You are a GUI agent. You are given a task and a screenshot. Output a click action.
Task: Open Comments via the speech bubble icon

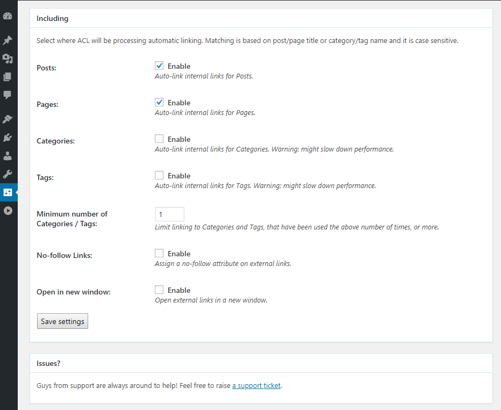tap(8, 95)
